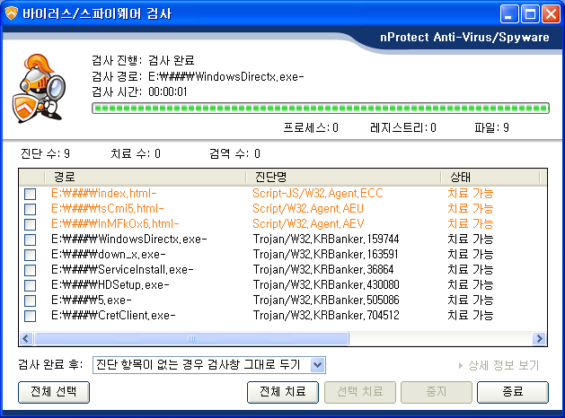Viewport: 565px width, 418px height.
Task: Close the 바이러스/스파이웨어 검사 window
Action: click(x=552, y=14)
